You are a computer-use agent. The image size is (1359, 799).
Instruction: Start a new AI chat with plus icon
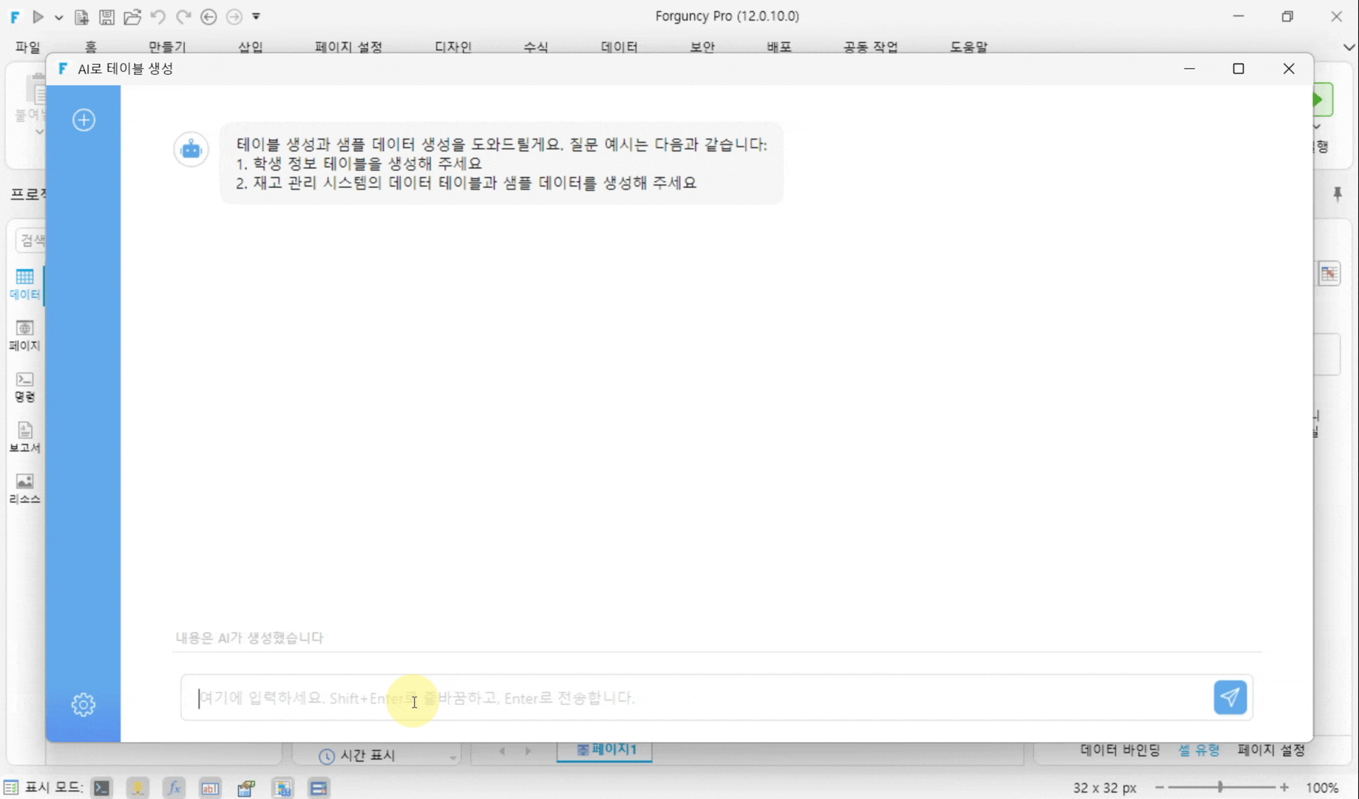pos(84,120)
